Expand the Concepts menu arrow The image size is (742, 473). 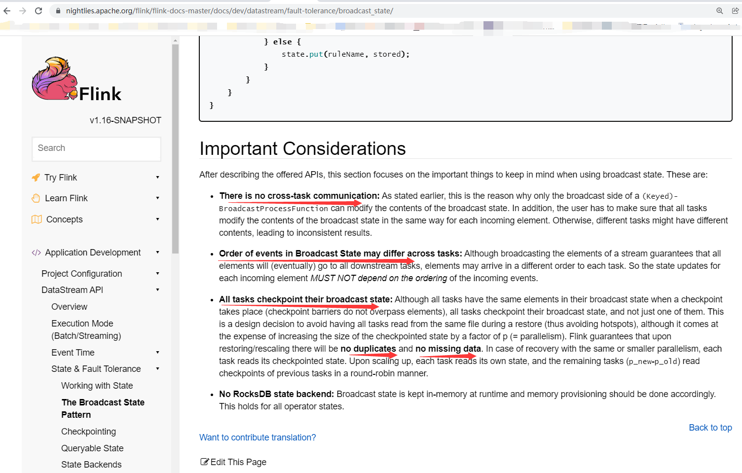[x=157, y=219]
